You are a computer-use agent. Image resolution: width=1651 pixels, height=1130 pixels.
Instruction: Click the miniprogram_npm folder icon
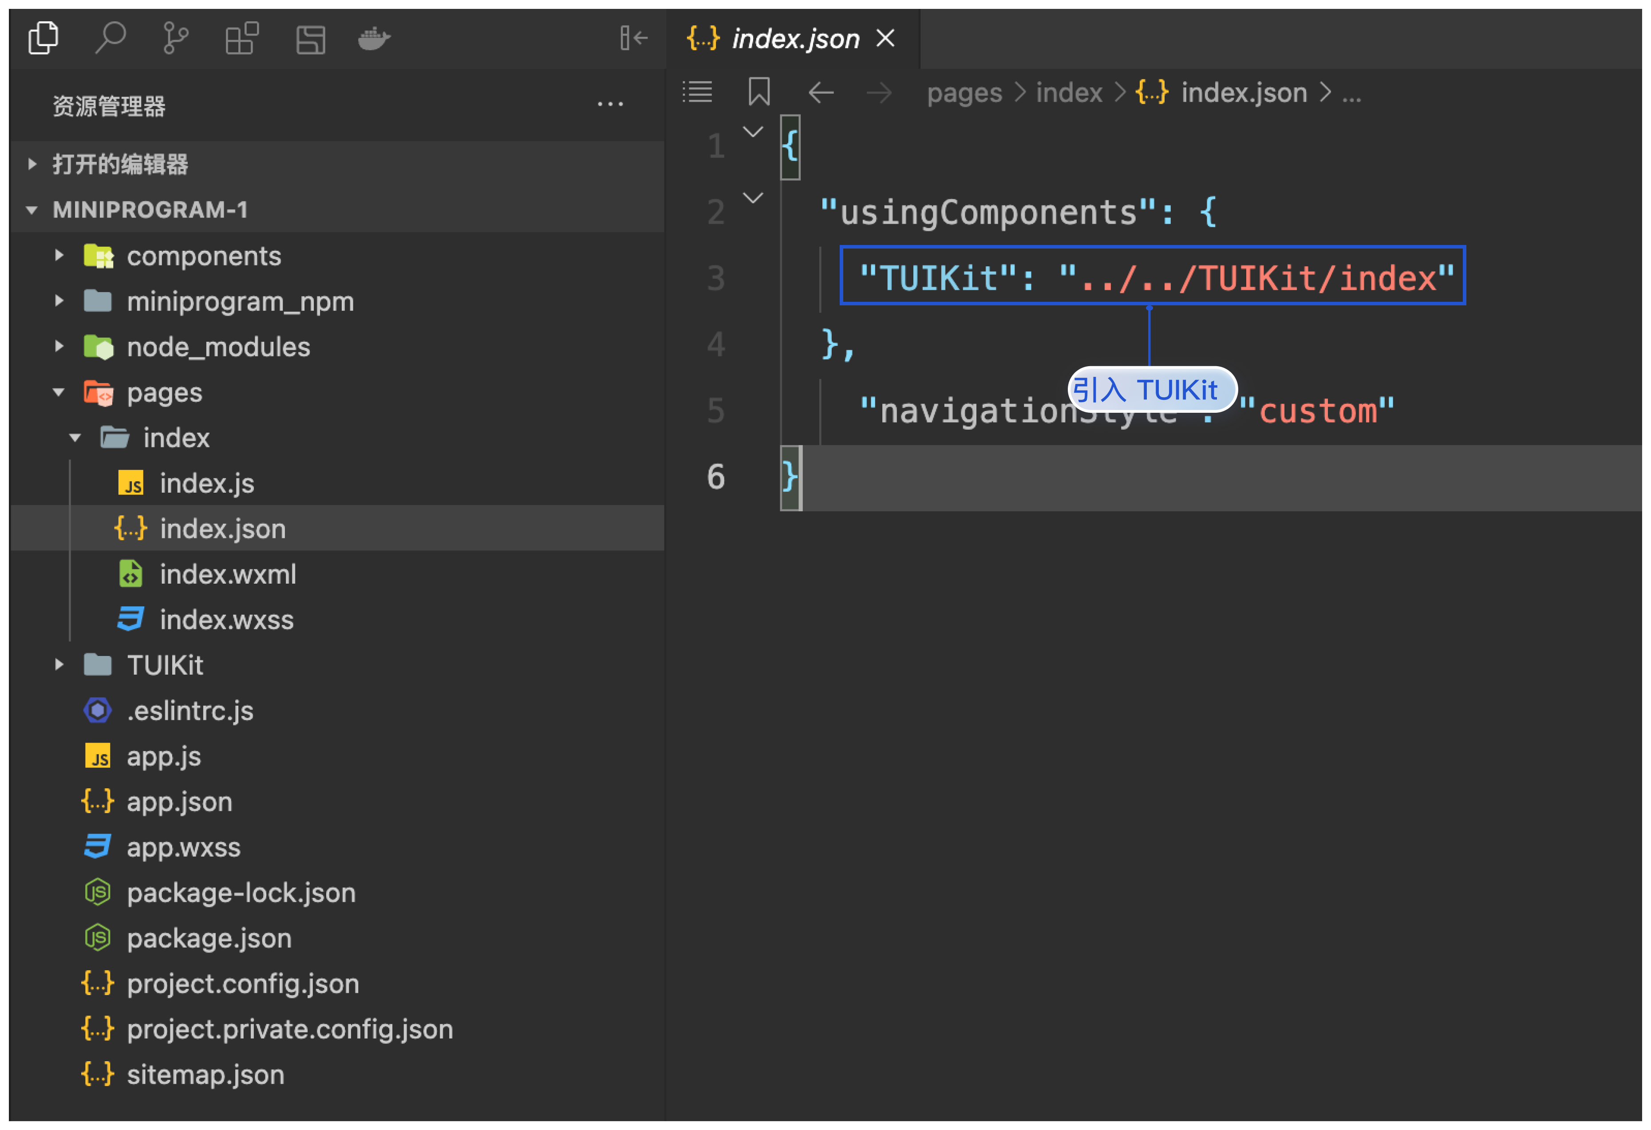98,300
